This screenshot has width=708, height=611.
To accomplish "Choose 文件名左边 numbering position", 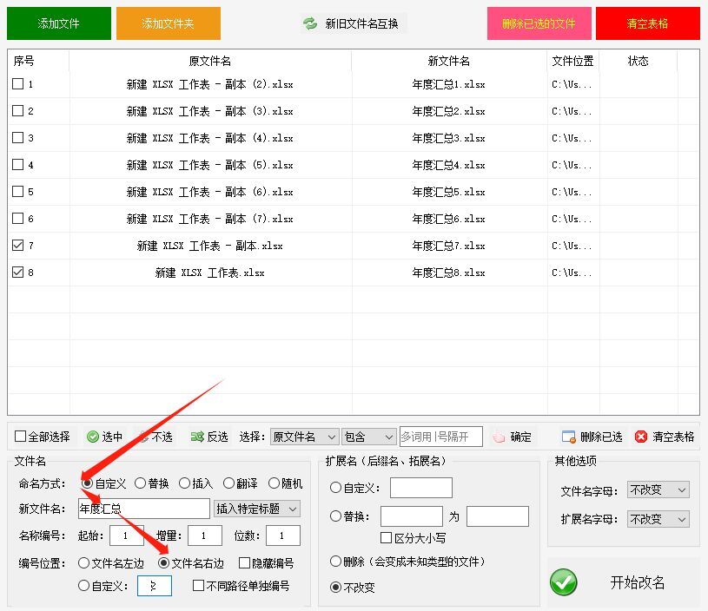I will 83,562.
